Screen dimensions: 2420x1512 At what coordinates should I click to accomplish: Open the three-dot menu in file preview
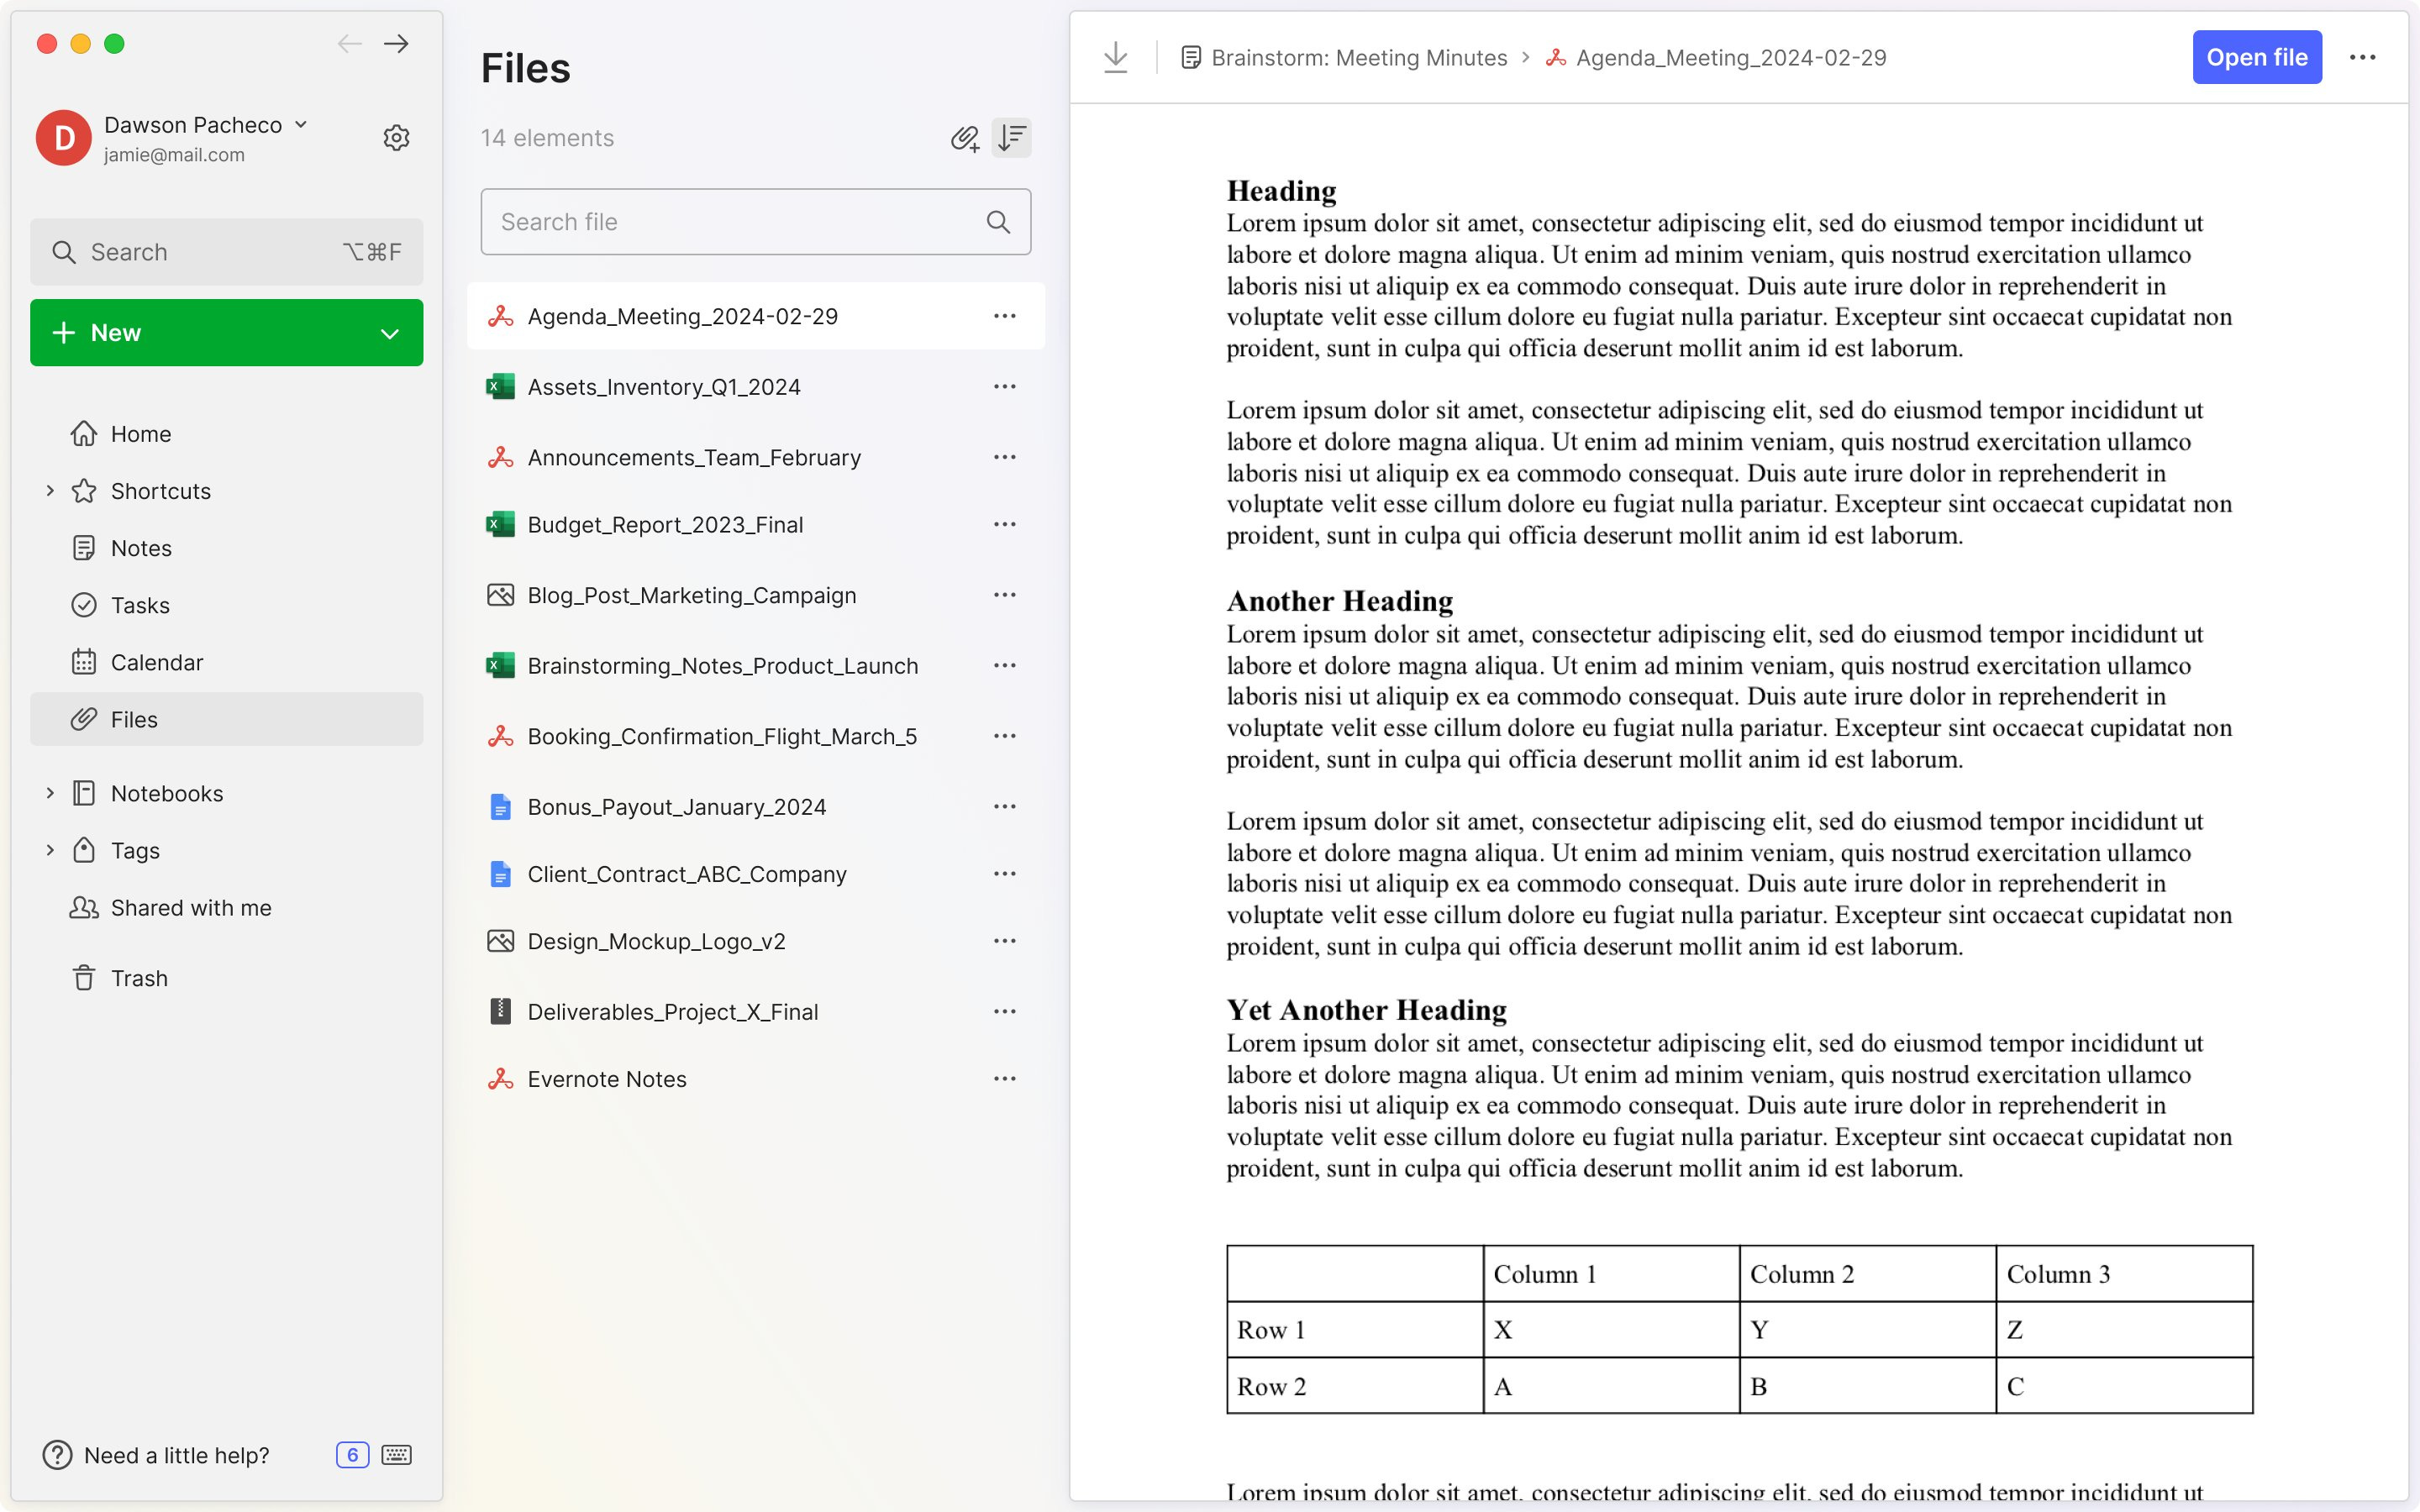tap(2363, 57)
